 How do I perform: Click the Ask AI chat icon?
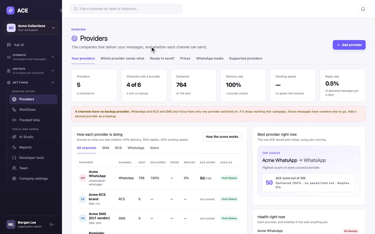[x=9, y=45]
